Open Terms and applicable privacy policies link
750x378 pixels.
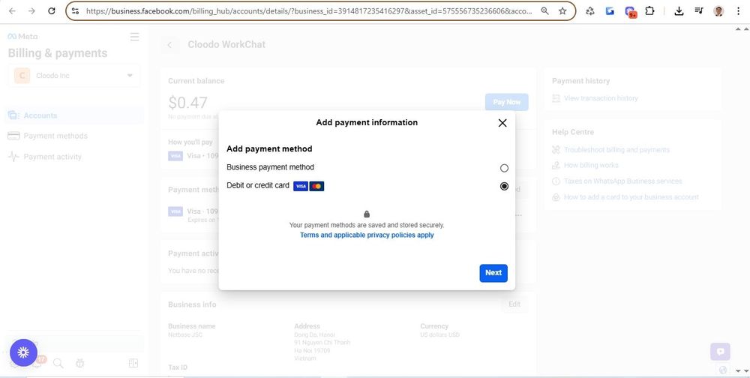pos(367,235)
